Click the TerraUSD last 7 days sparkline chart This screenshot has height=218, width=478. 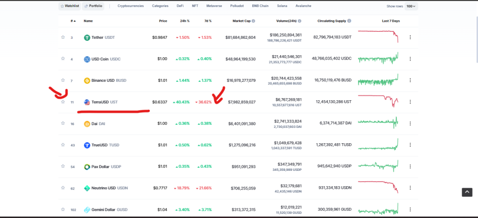point(378,101)
